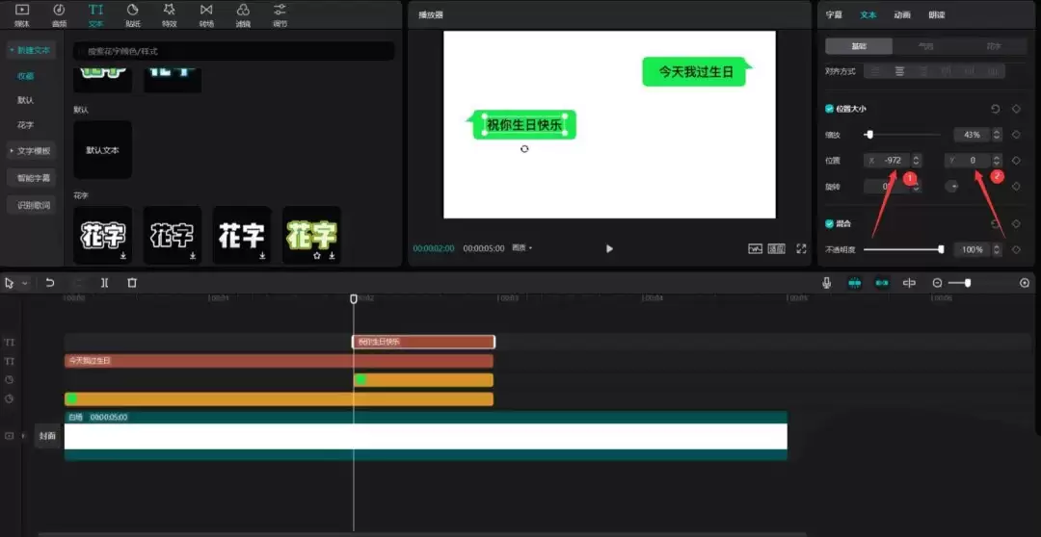Image resolution: width=1041 pixels, height=537 pixels.
Task: Add a keyframe for 缩放 scale
Action: [x=1016, y=135]
